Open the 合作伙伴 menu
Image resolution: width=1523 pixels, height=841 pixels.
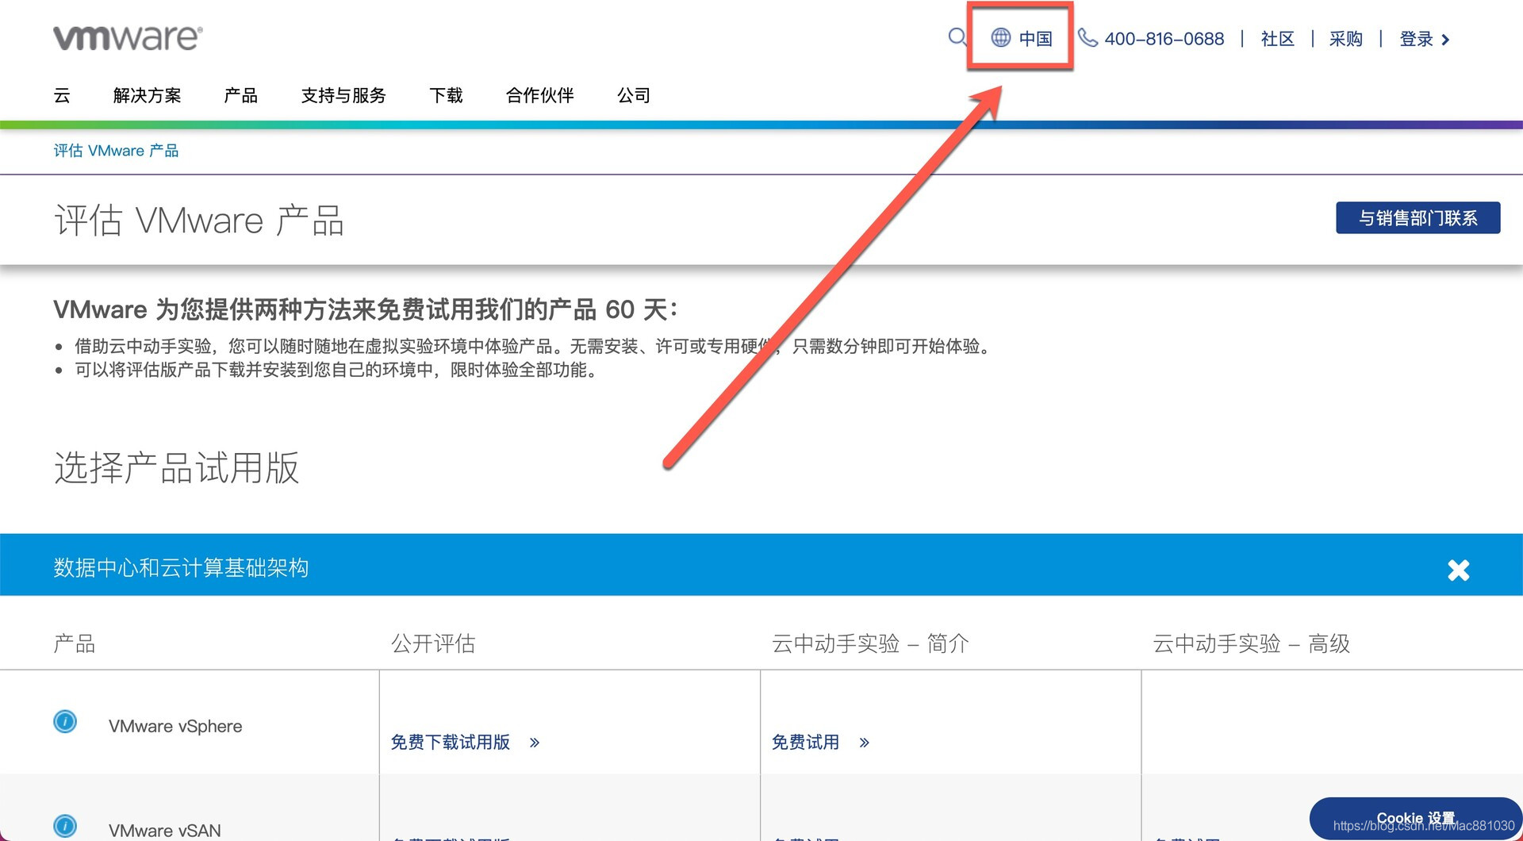pos(540,96)
